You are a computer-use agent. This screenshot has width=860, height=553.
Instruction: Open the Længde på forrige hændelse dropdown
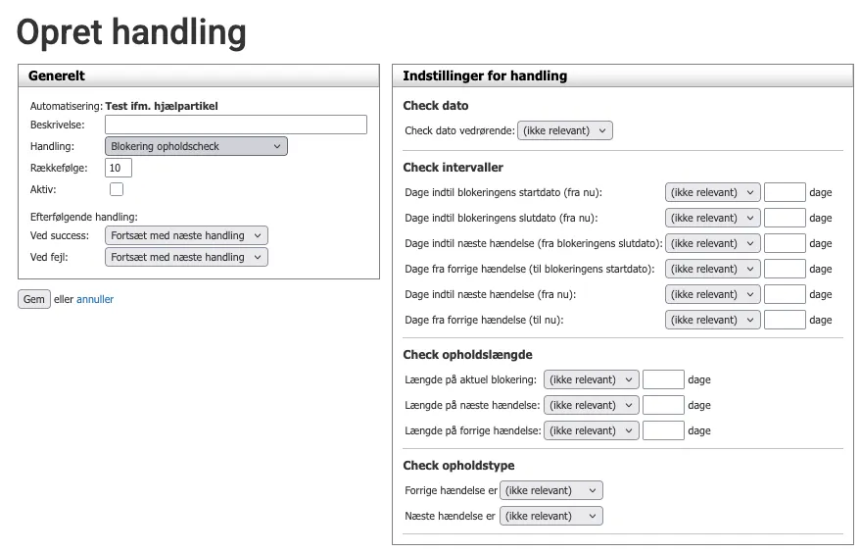click(x=591, y=430)
